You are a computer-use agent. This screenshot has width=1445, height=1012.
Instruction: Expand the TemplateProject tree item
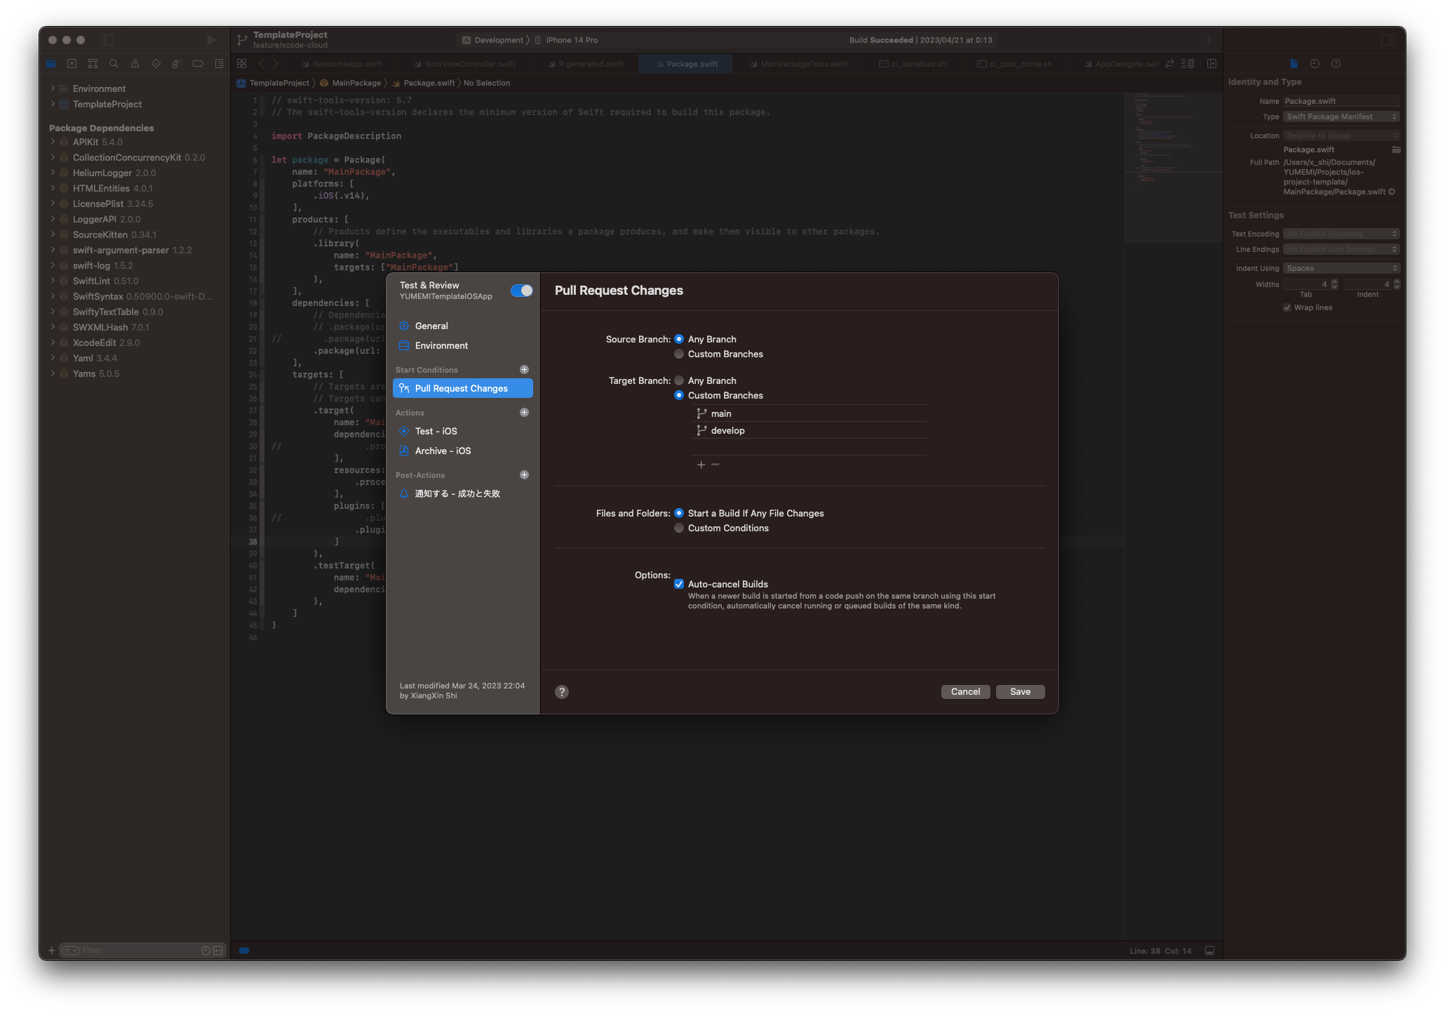pyautogui.click(x=53, y=104)
